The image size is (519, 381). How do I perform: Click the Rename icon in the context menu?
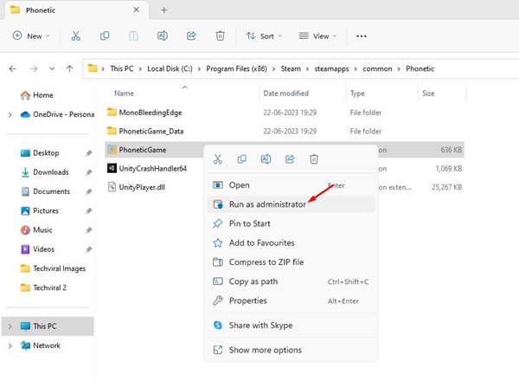point(266,159)
